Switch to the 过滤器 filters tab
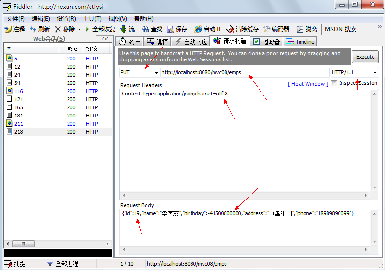The height and width of the screenshot is (270, 385). pos(267,42)
